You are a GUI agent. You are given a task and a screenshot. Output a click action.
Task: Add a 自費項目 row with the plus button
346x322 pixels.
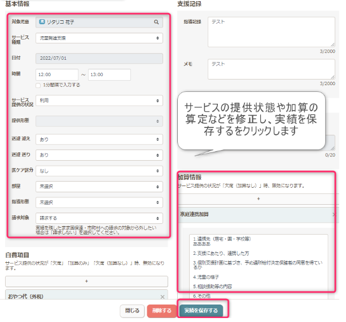point(87,281)
